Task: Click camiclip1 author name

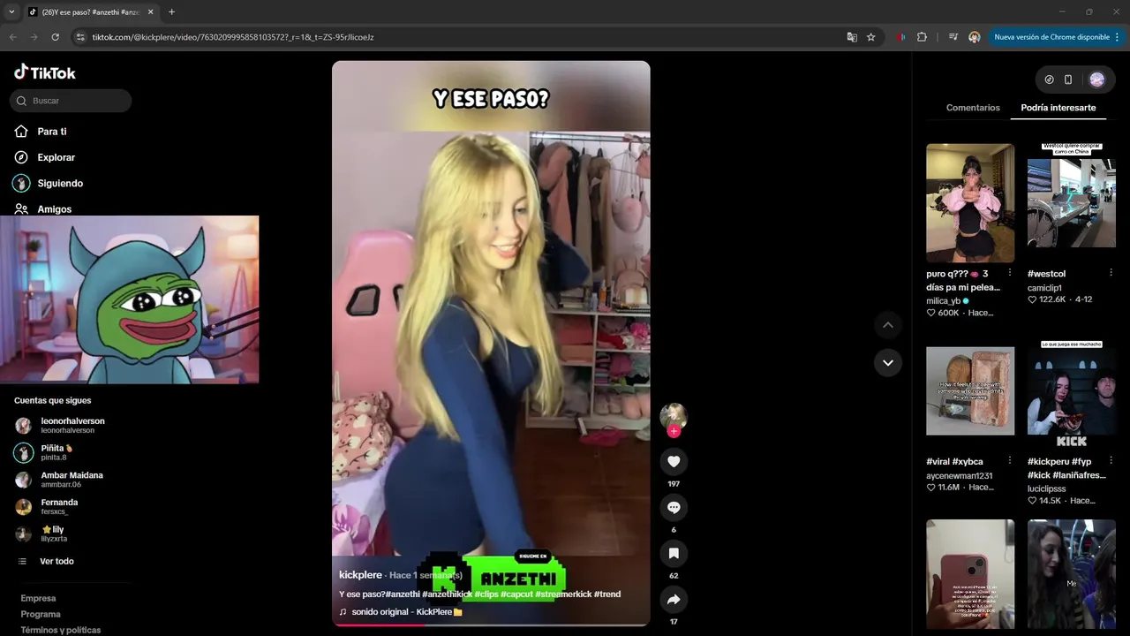Action: (x=1044, y=288)
